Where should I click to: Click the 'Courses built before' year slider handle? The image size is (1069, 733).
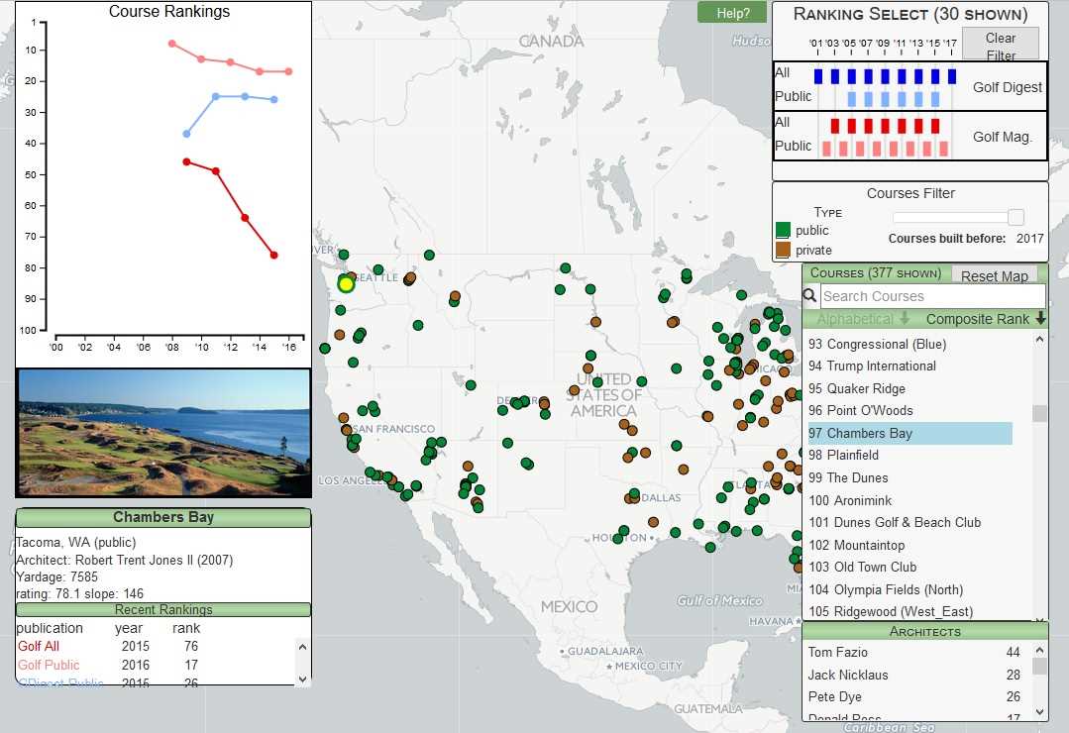pos(1016,216)
